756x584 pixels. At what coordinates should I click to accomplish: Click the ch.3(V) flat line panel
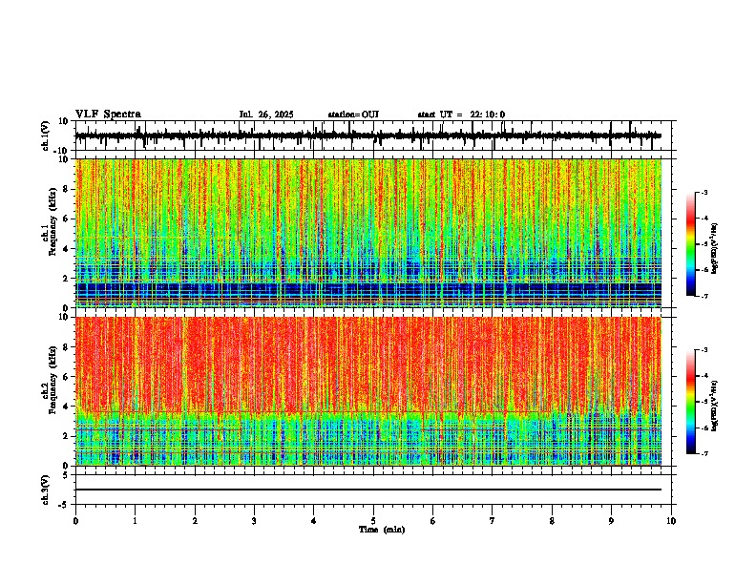click(x=373, y=490)
